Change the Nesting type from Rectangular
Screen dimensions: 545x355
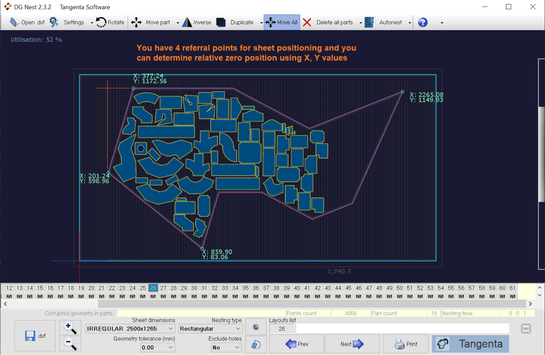click(210, 328)
